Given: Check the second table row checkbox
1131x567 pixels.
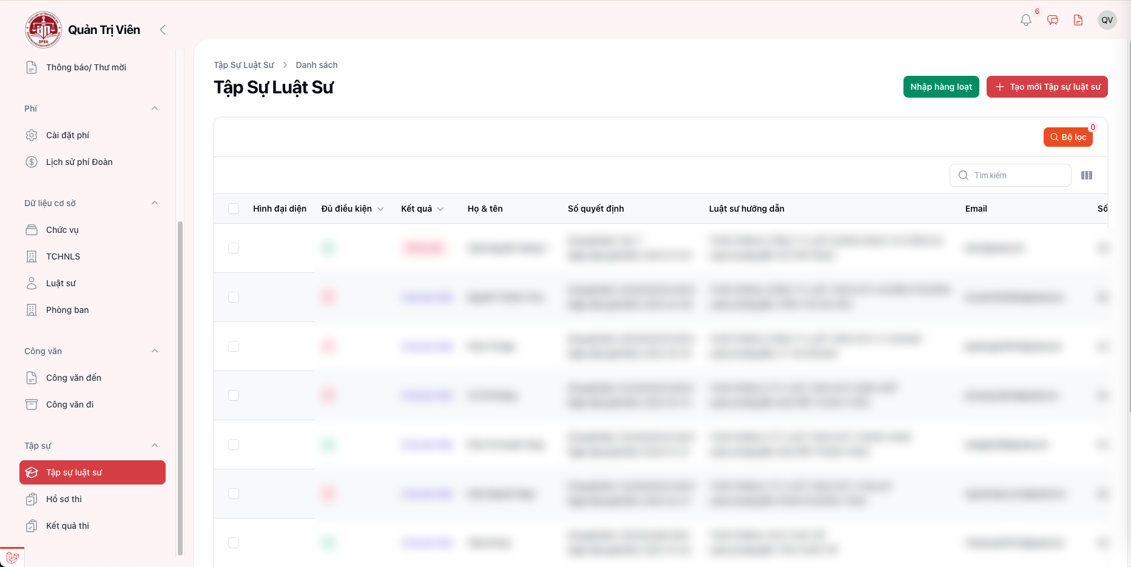Looking at the screenshot, I should point(234,297).
